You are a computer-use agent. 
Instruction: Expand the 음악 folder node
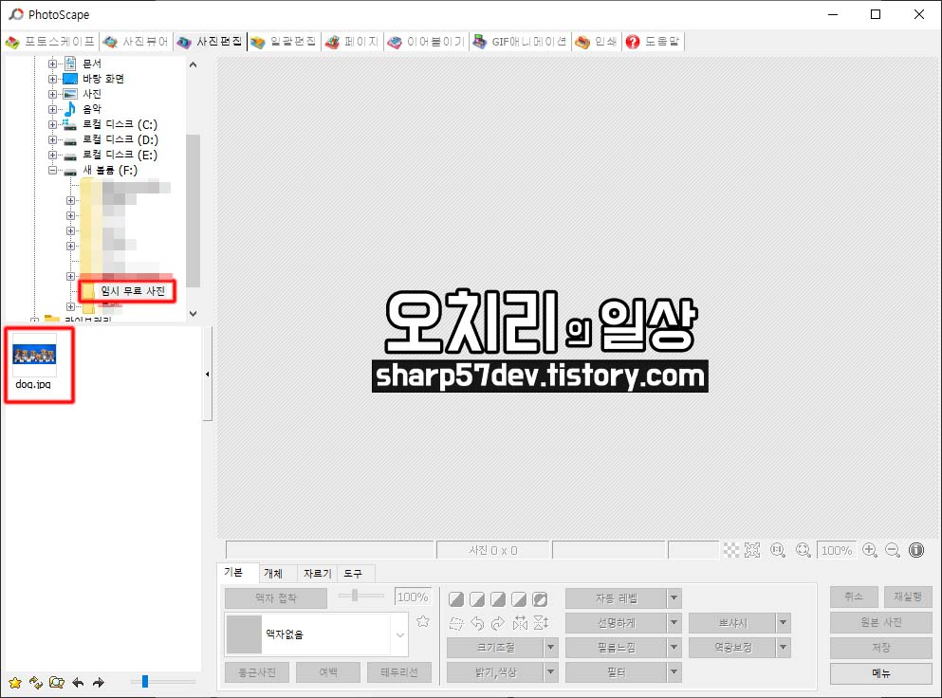click(x=52, y=109)
